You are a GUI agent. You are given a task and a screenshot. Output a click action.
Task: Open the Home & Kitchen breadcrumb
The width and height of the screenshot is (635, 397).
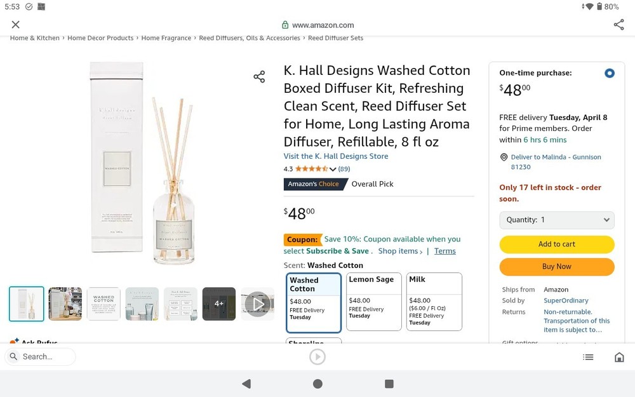[34, 37]
